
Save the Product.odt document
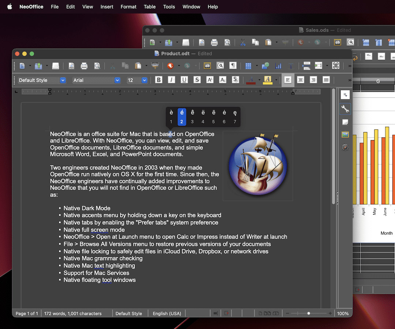[56, 66]
